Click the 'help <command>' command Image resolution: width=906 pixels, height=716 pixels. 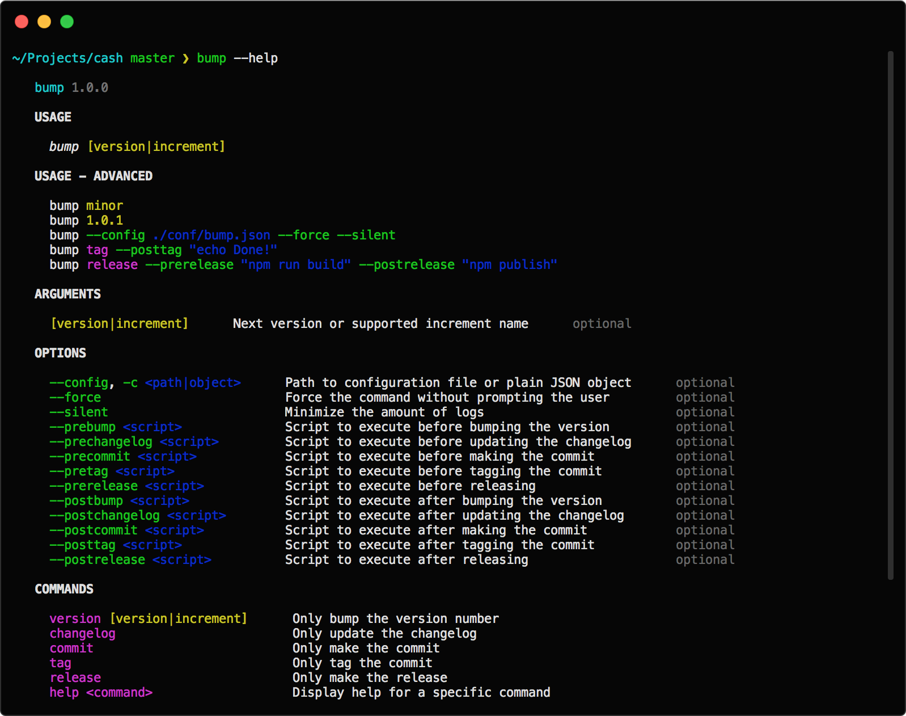[x=101, y=692]
